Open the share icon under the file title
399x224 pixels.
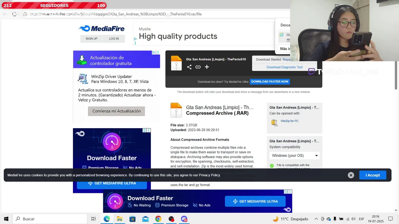(189, 67)
